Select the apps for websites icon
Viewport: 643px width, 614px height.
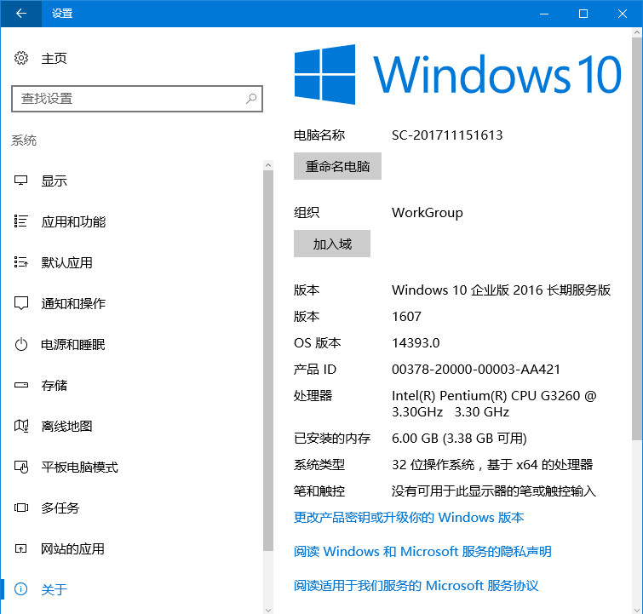[x=21, y=548]
